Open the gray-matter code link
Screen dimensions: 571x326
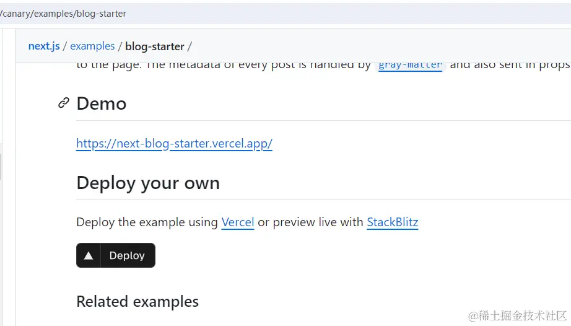411,66
